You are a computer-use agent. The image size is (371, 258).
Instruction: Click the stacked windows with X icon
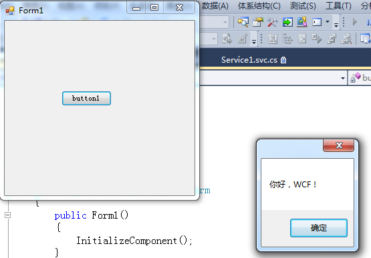346,39
